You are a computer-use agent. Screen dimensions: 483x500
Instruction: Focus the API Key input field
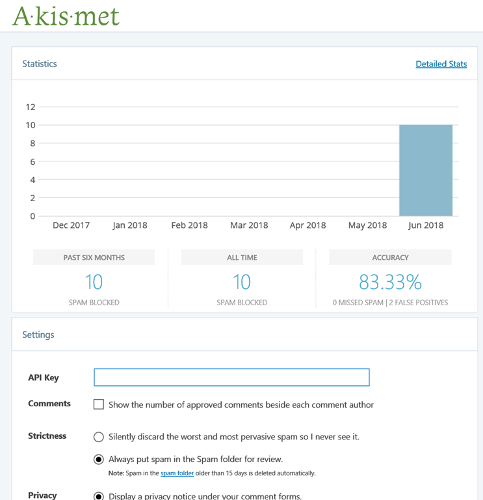pos(231,377)
